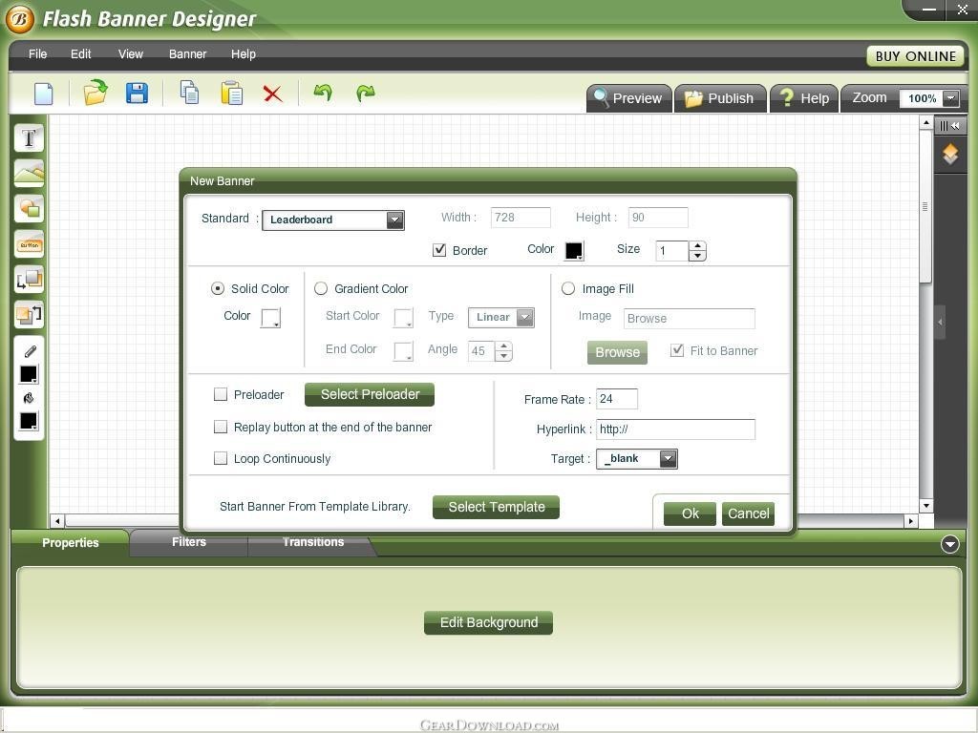Screen dimensions: 978x733
Task: Check Replay button at end of banner
Action: [221, 427]
